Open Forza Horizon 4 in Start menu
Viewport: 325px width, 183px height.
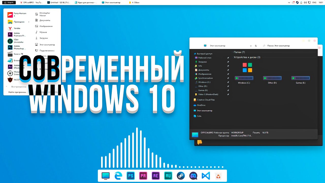point(17,14)
